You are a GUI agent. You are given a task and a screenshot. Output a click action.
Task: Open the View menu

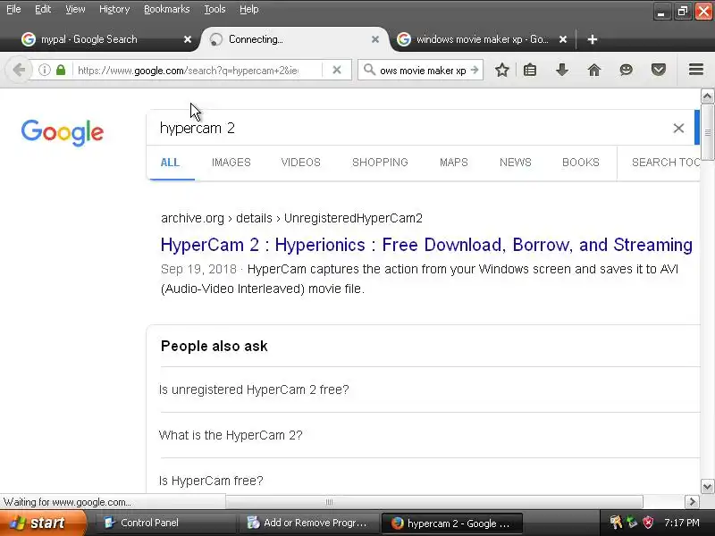tap(75, 9)
